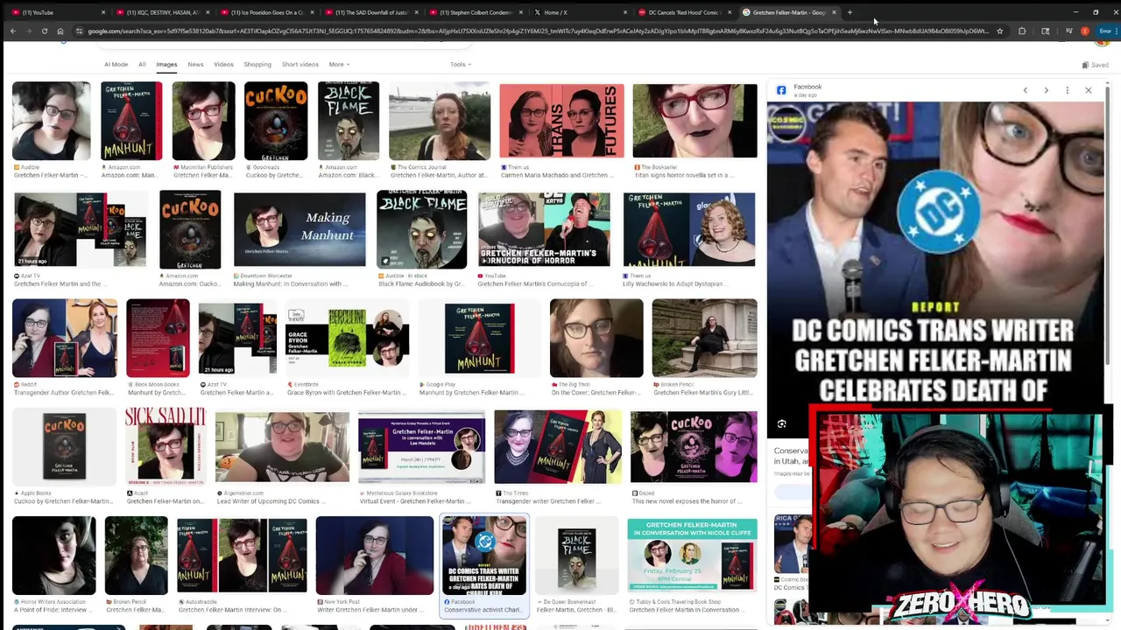1121x630 pixels.
Task: Switch to DC Cancels 'Red Hood' tab
Action: tap(683, 12)
